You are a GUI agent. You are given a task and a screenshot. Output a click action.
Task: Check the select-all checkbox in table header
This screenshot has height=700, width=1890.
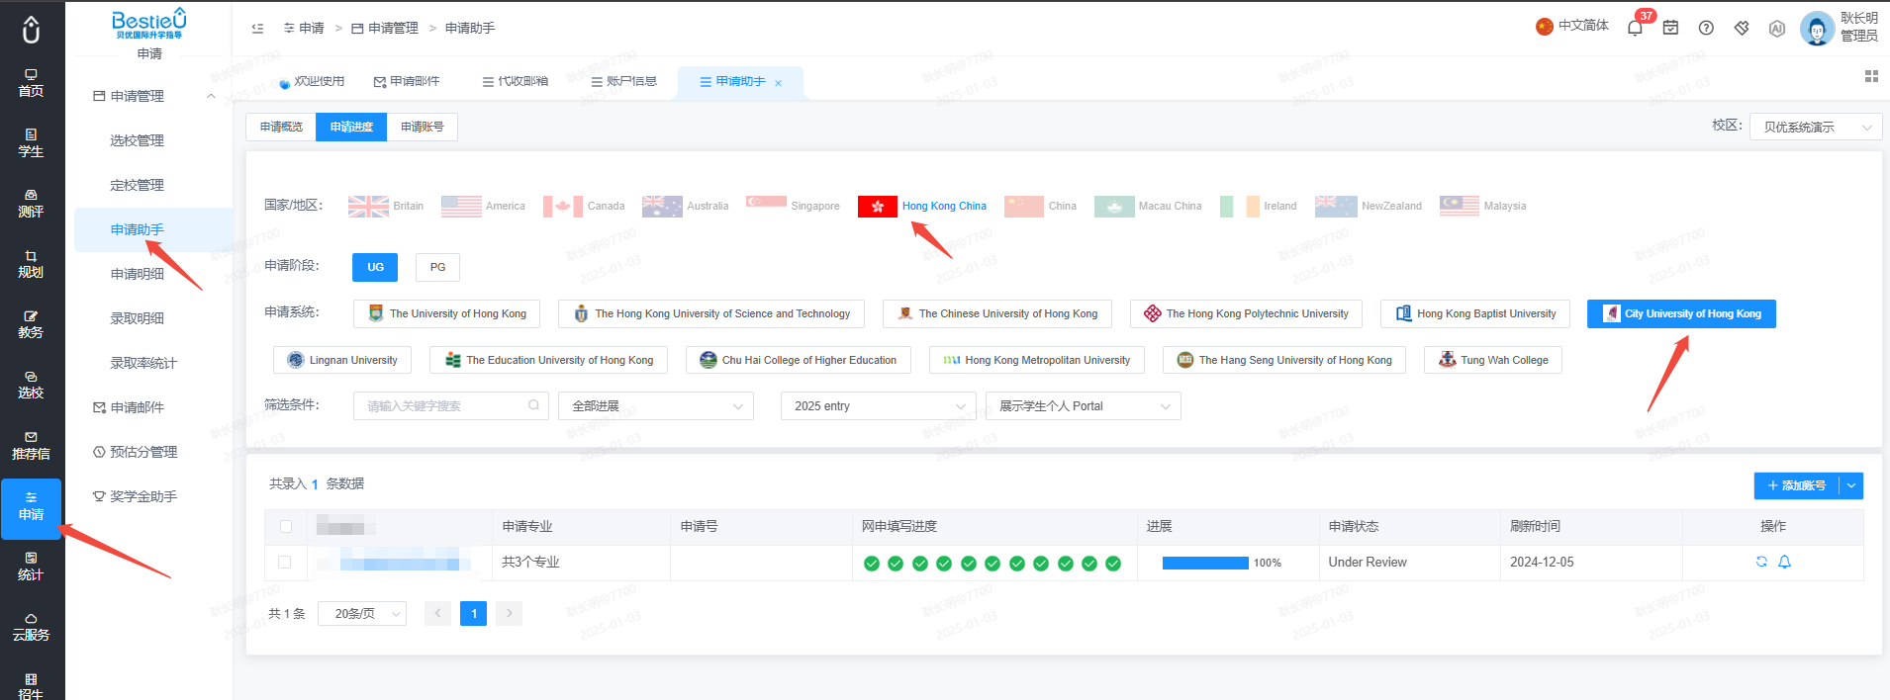[x=286, y=527]
